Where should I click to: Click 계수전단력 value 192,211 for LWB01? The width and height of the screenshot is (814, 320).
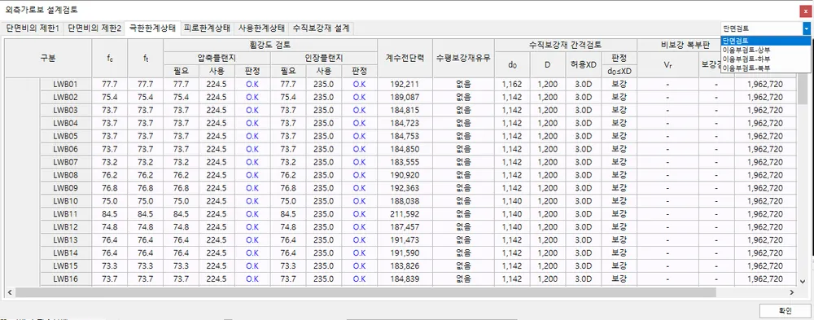coord(405,84)
